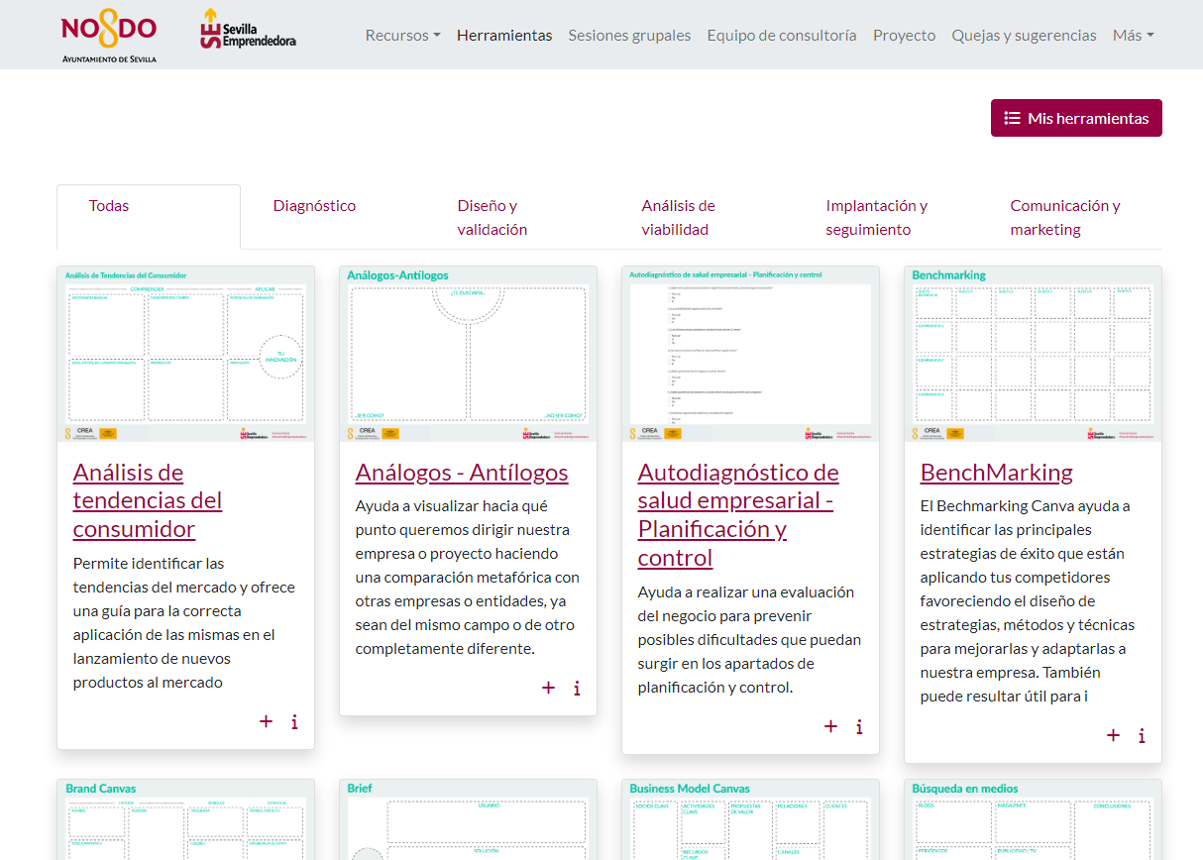
Task: Click the info icon on Análogos - Antílogos card
Action: pyautogui.click(x=577, y=688)
